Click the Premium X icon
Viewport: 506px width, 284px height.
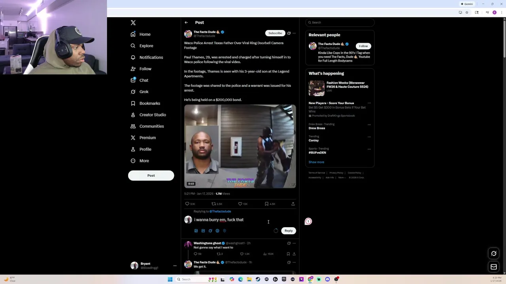tap(133, 138)
